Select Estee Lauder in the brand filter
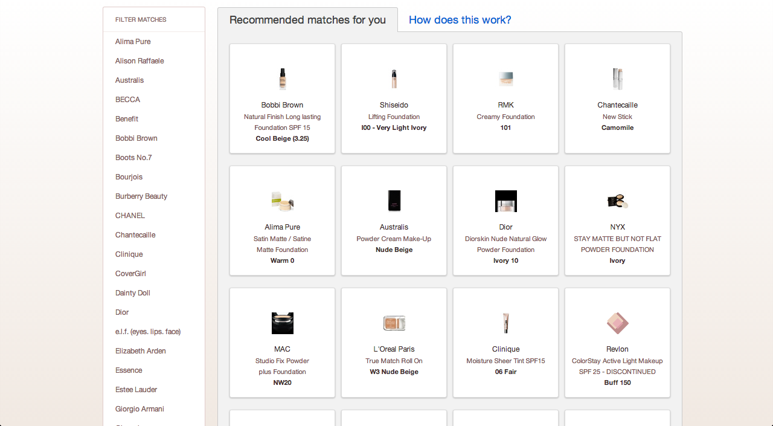The image size is (773, 426). pos(136,390)
